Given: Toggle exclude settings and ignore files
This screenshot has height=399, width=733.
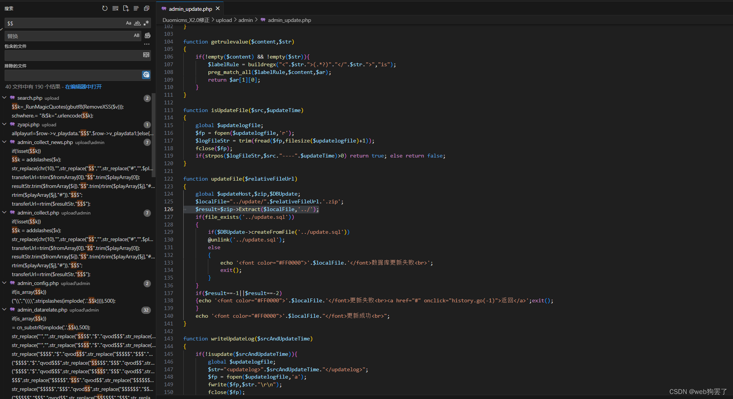Looking at the screenshot, I should (146, 75).
